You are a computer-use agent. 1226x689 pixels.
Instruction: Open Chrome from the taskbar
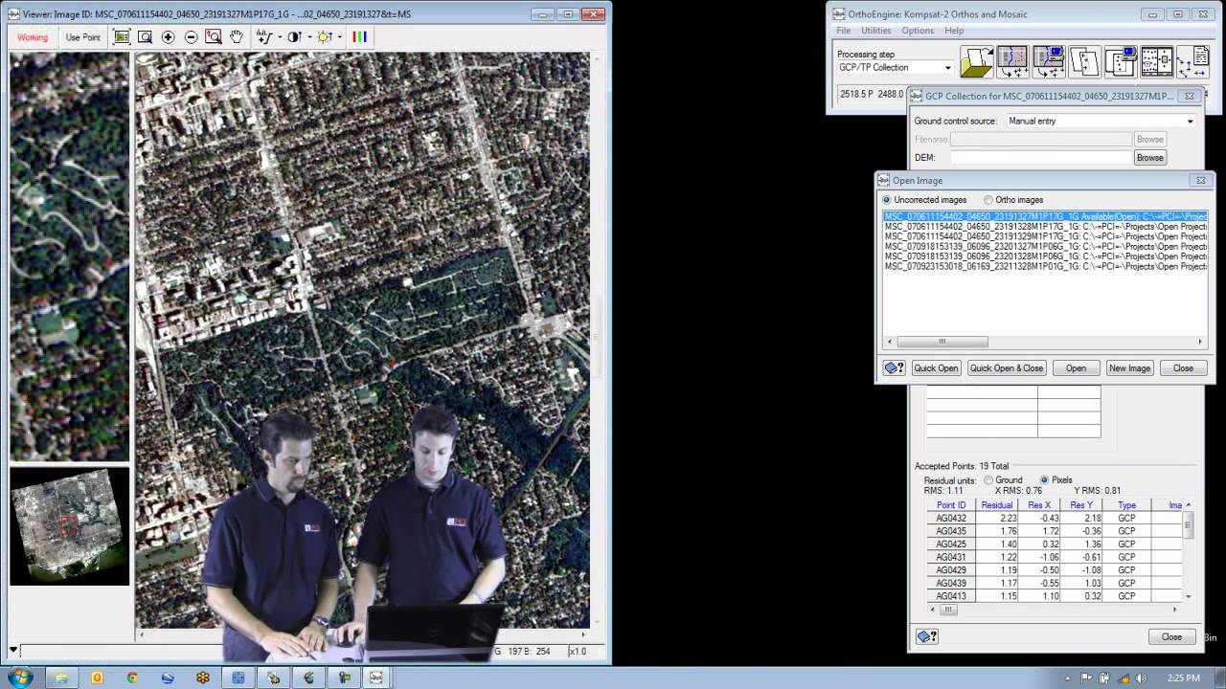pos(132,678)
